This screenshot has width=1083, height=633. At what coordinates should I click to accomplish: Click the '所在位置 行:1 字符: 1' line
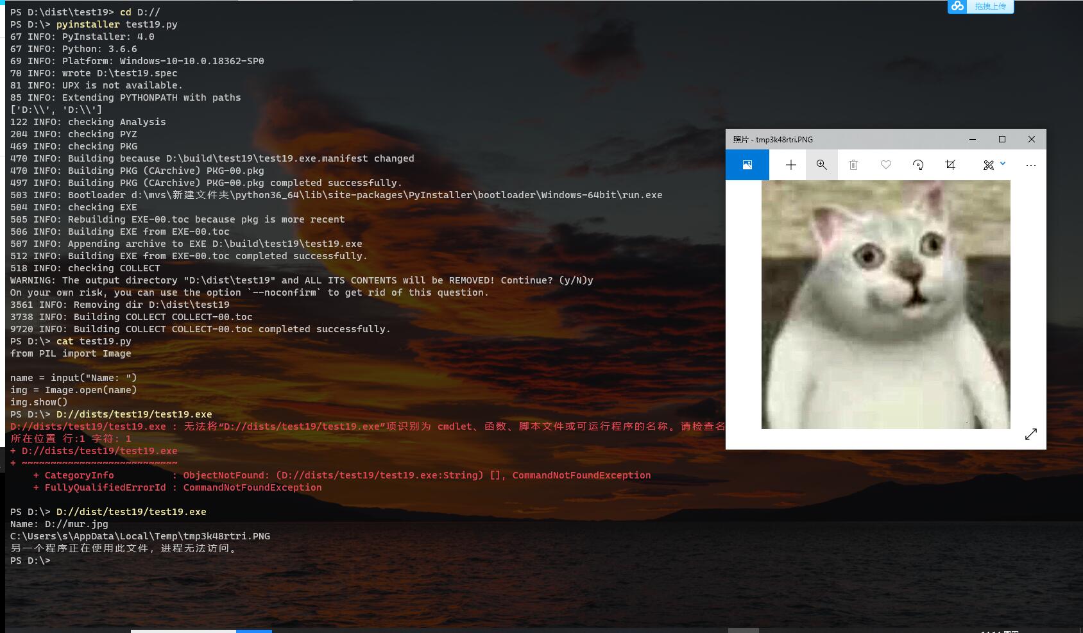tap(71, 439)
